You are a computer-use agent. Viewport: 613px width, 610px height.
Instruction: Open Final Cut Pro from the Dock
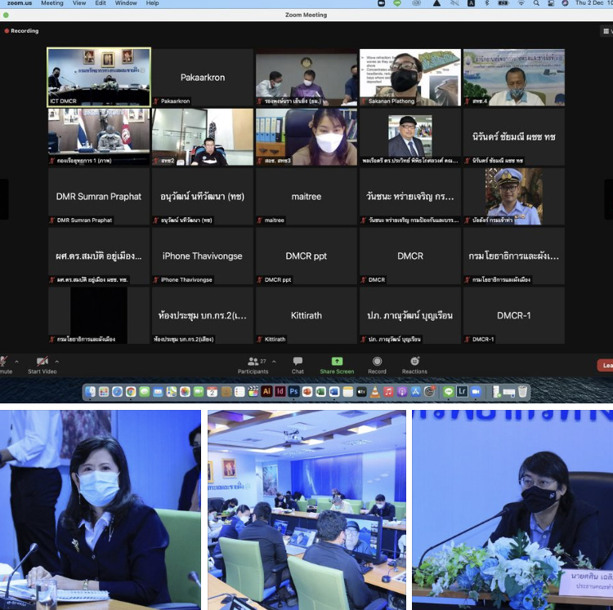253,392
